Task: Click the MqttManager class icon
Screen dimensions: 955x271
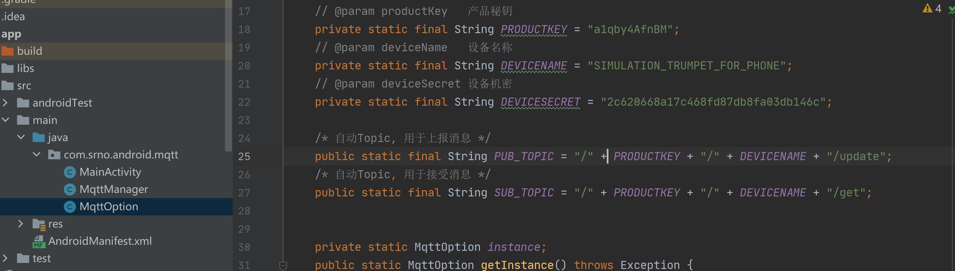Action: point(70,190)
